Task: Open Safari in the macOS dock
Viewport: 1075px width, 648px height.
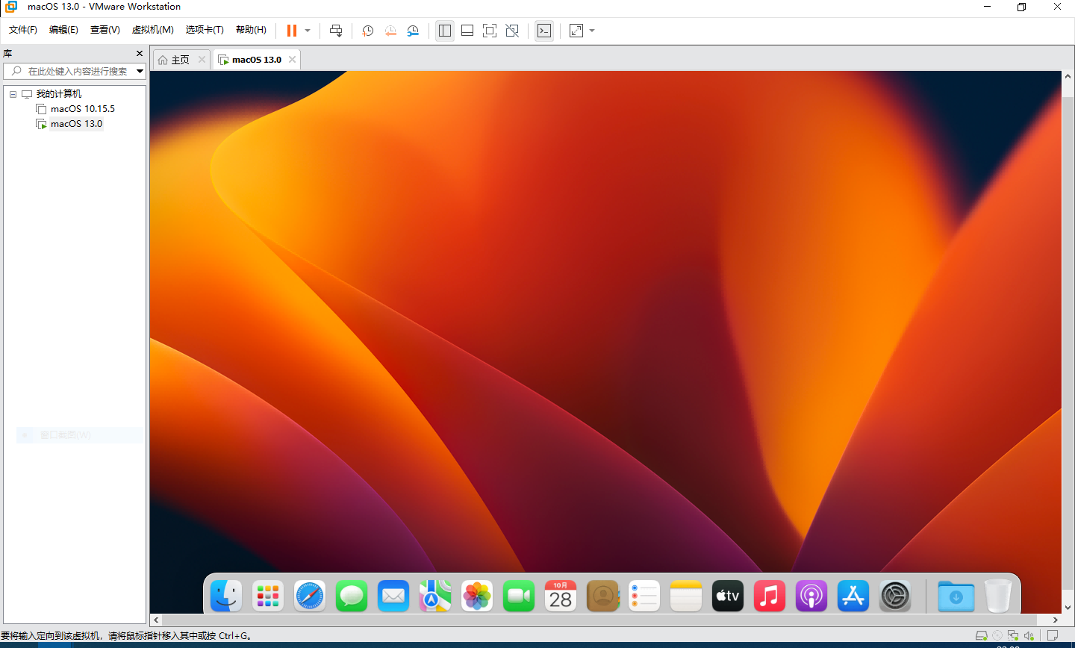Action: [x=310, y=596]
